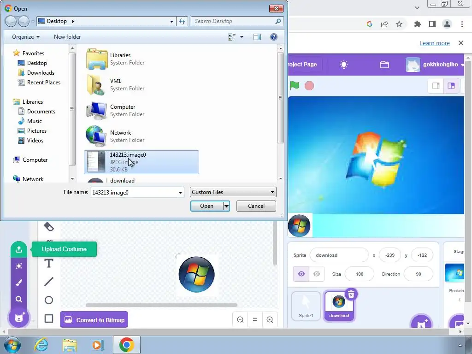Switch to small stage layout
472x354 pixels.
coord(436,86)
